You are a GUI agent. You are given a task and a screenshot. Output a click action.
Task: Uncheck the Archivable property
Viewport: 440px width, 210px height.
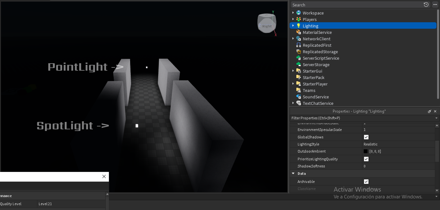click(366, 182)
